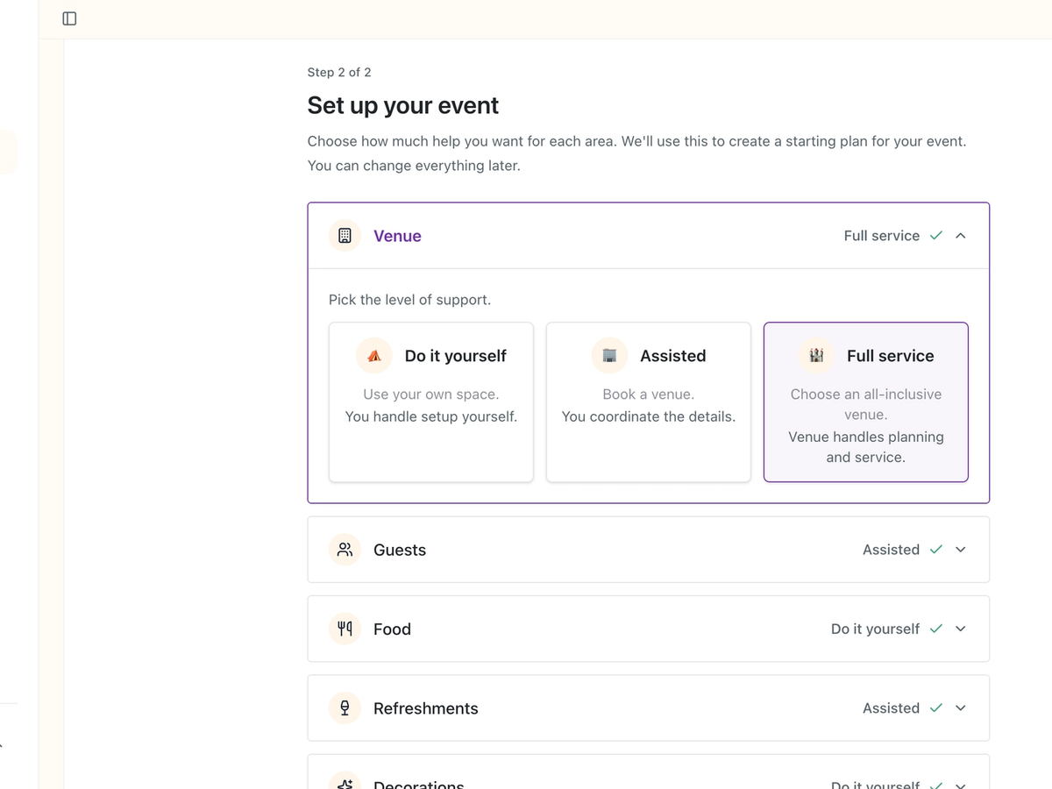Expand the Decorations section chevron

coord(961,785)
